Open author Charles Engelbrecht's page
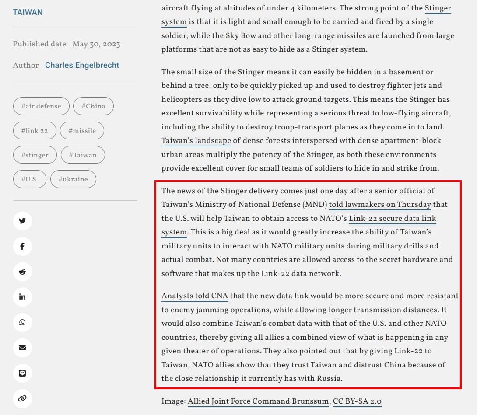Image resolution: width=477 pixels, height=415 pixels. coord(82,65)
